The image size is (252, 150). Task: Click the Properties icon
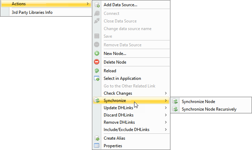click(x=97, y=146)
